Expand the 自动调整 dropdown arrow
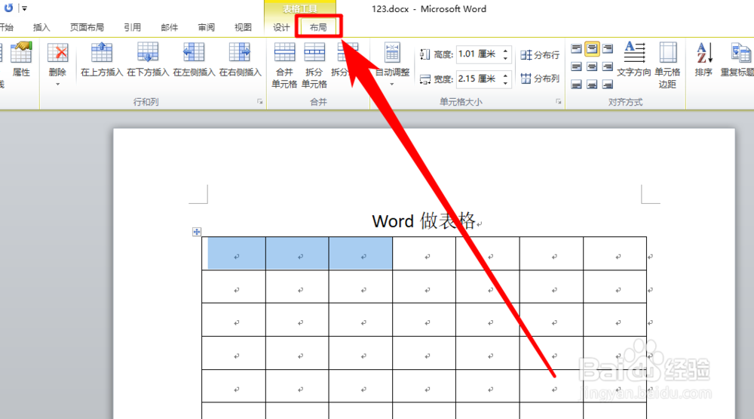This screenshot has width=754, height=419. 392,85
